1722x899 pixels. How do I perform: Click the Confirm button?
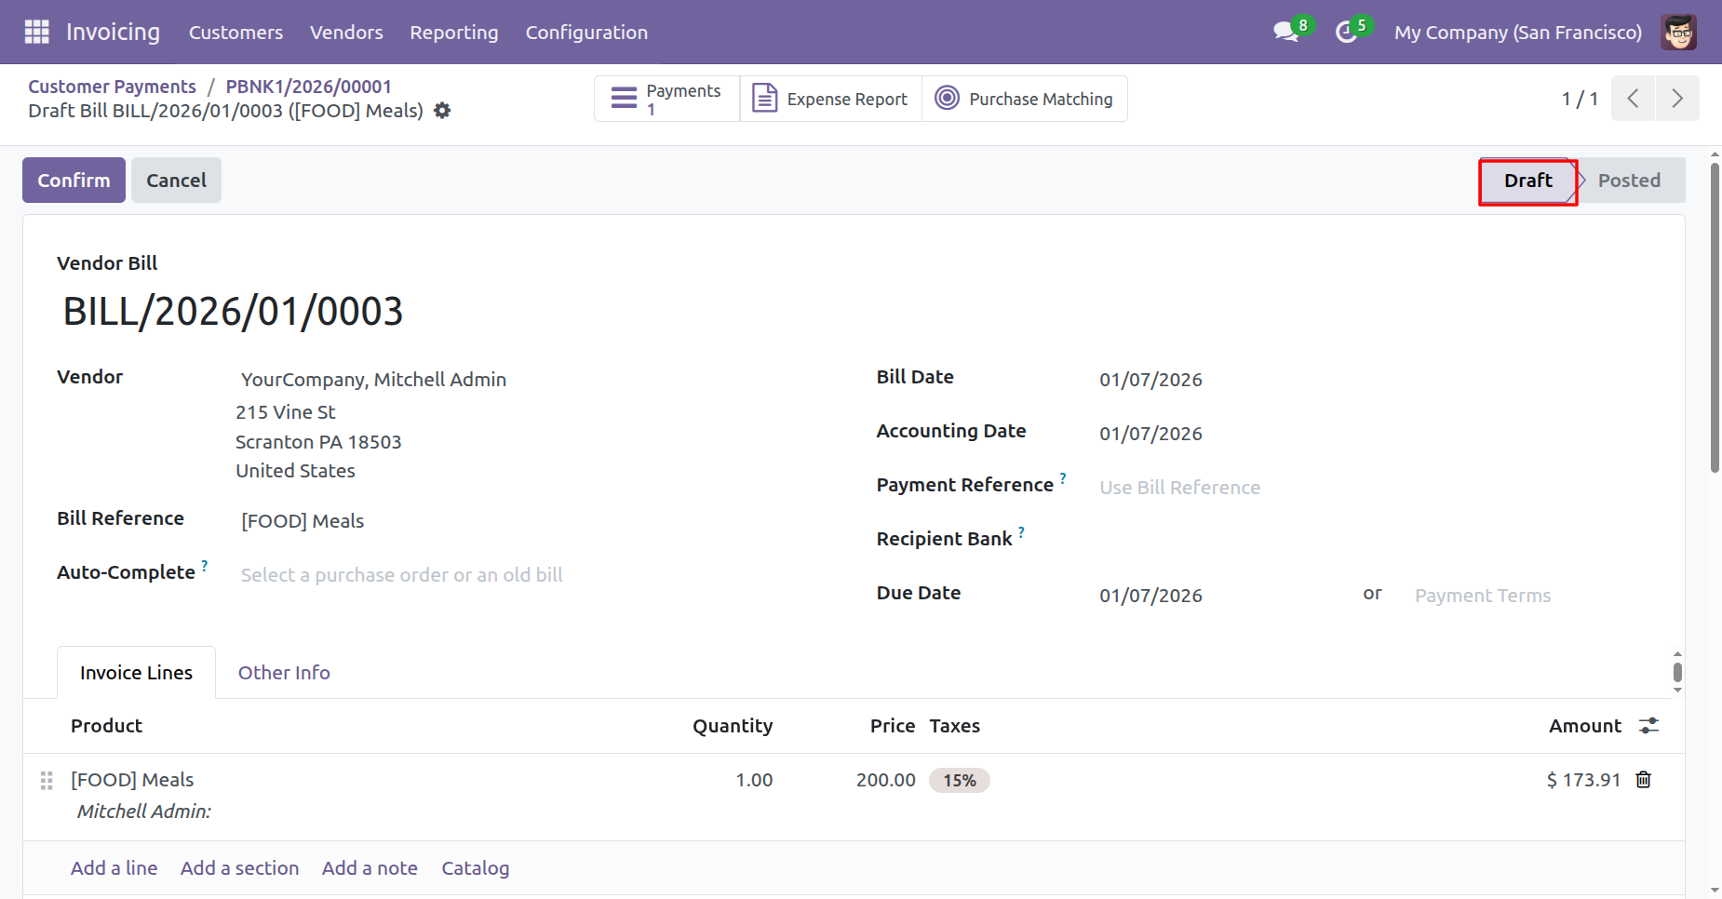tap(74, 181)
